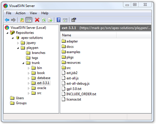Open Help with question mark icon

[x=59, y=20]
